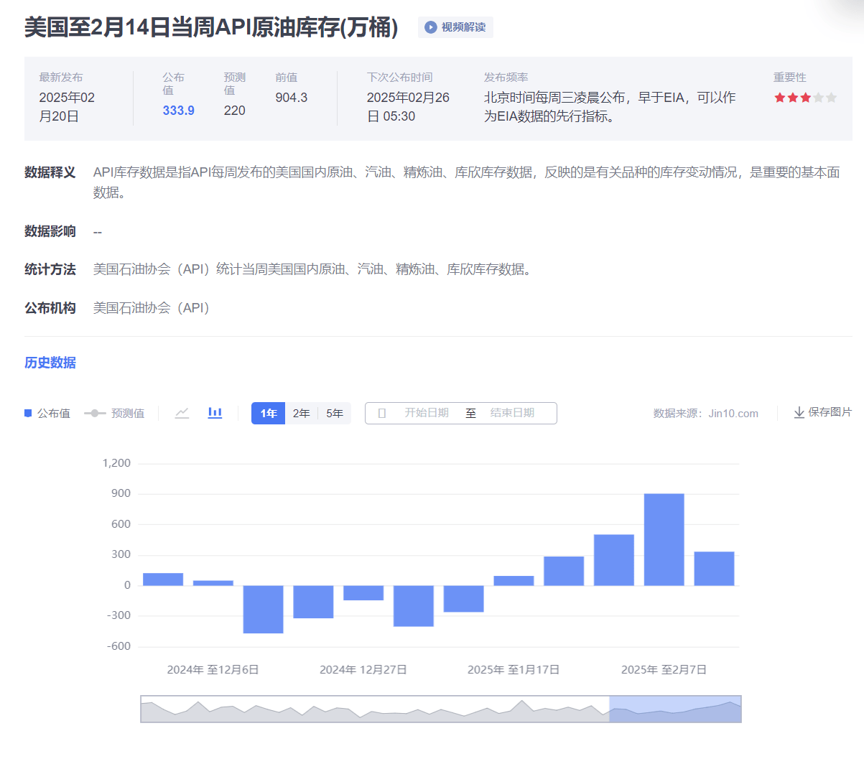Image resolution: width=864 pixels, height=759 pixels.
Task: Click the latest release date 2025年02月20日
Action: click(67, 107)
